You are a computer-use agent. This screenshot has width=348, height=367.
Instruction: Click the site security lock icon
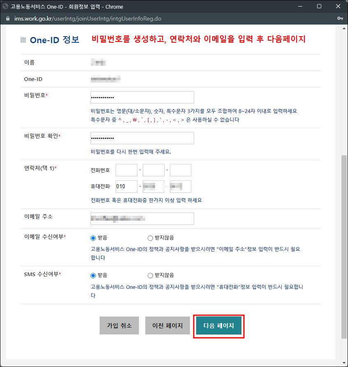click(x=7, y=18)
